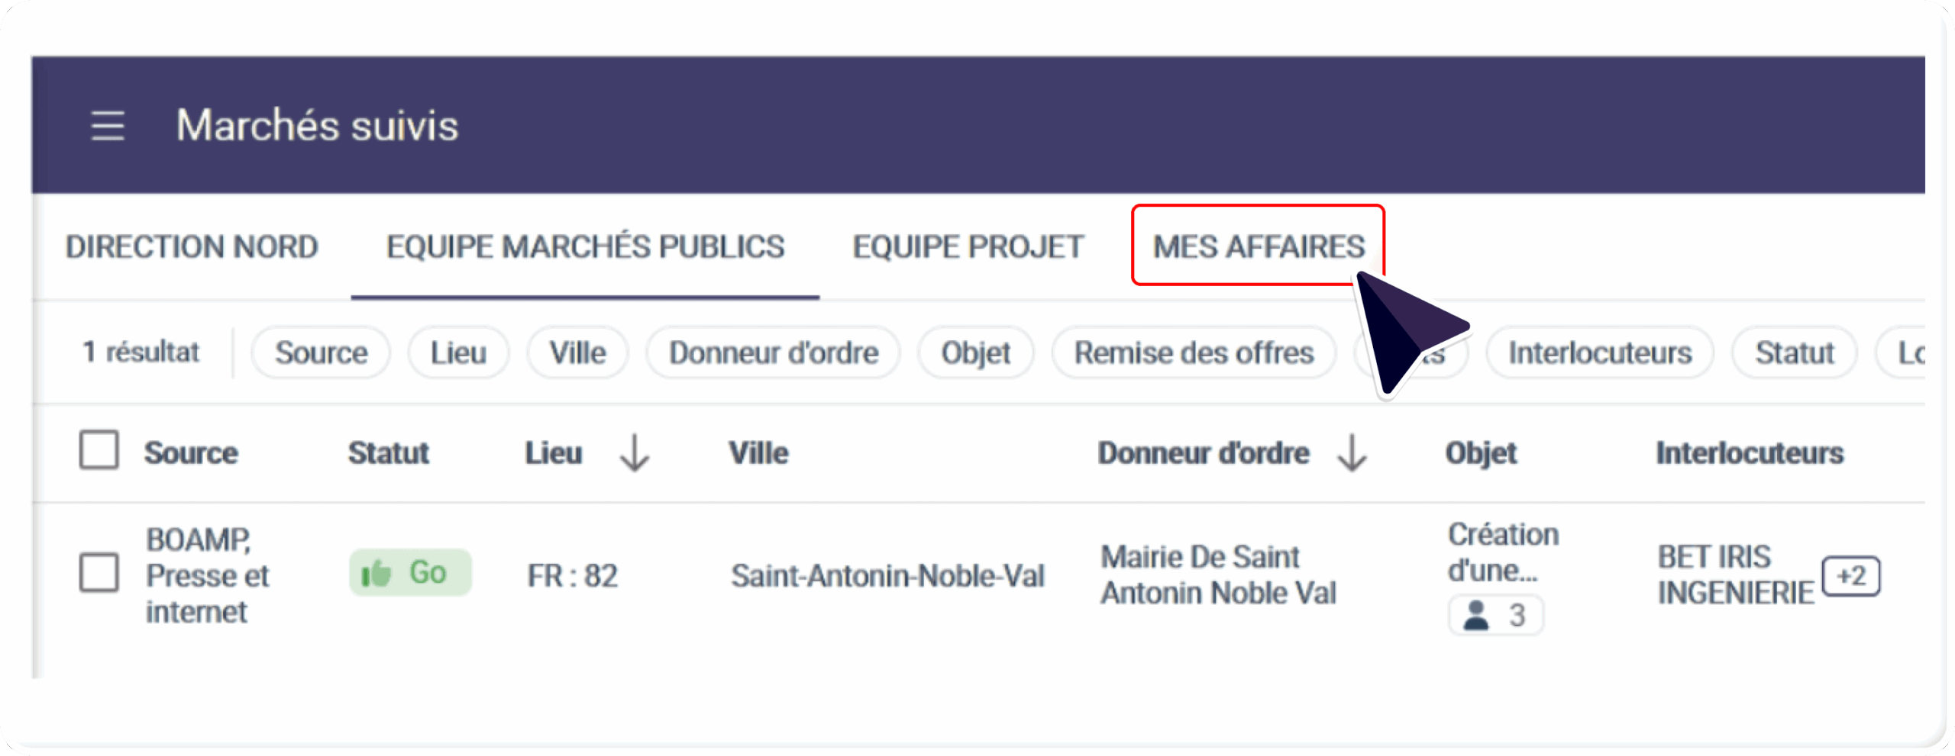Image resolution: width=1955 pixels, height=756 pixels.
Task: Switch to the MES AFFAIRES tab
Action: tap(1258, 246)
